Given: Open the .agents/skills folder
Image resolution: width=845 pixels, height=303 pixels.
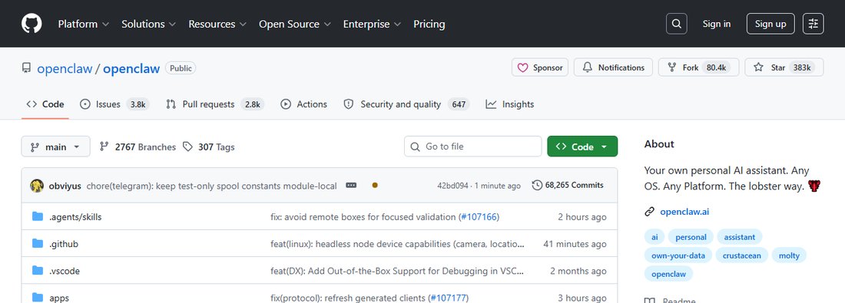Looking at the screenshot, I should tap(75, 217).
